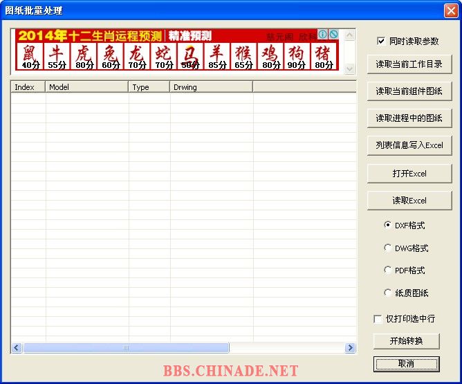This screenshot has width=462, height=384.
Task: Choose the DWG格式 radio option
Action: coord(388,248)
